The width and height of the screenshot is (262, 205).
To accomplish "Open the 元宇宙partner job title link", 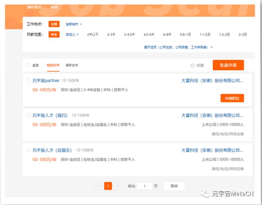I will 46,81.
